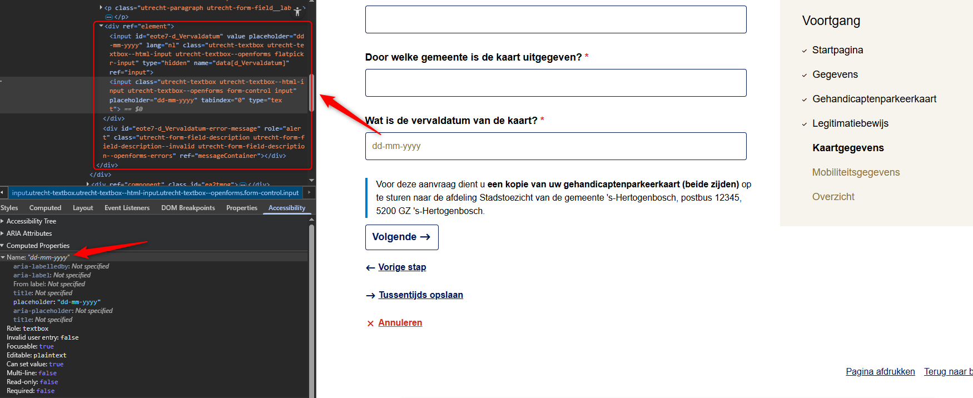
Task: Focus the vervaldatum dd-mm-yyyy date field
Action: tap(555, 146)
